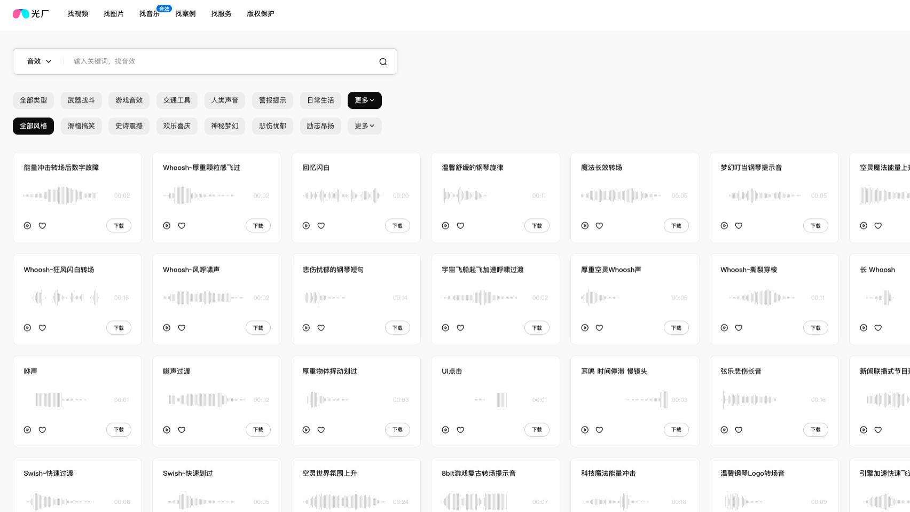Click the waveform of 宇宙飞船起飞加速呼啸过渡
This screenshot has width=910, height=512.
pos(481,297)
